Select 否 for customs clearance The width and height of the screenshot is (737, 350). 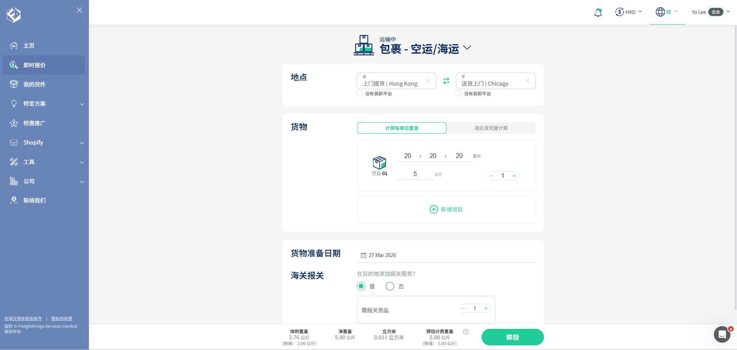(x=390, y=286)
